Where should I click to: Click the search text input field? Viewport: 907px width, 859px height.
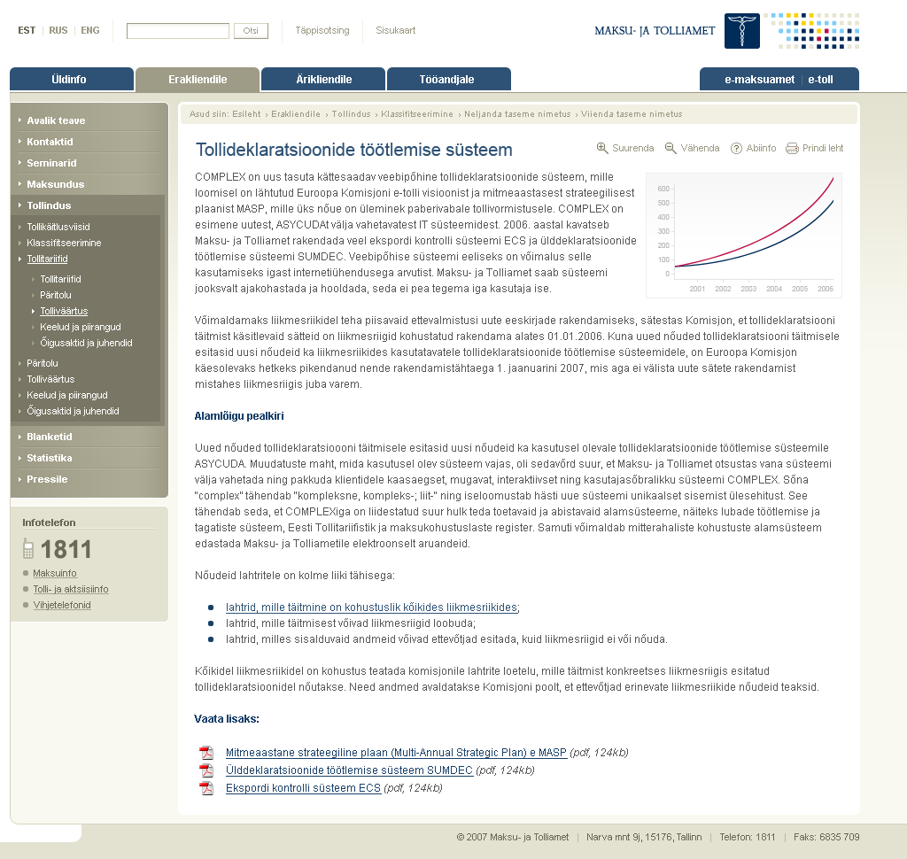177,31
